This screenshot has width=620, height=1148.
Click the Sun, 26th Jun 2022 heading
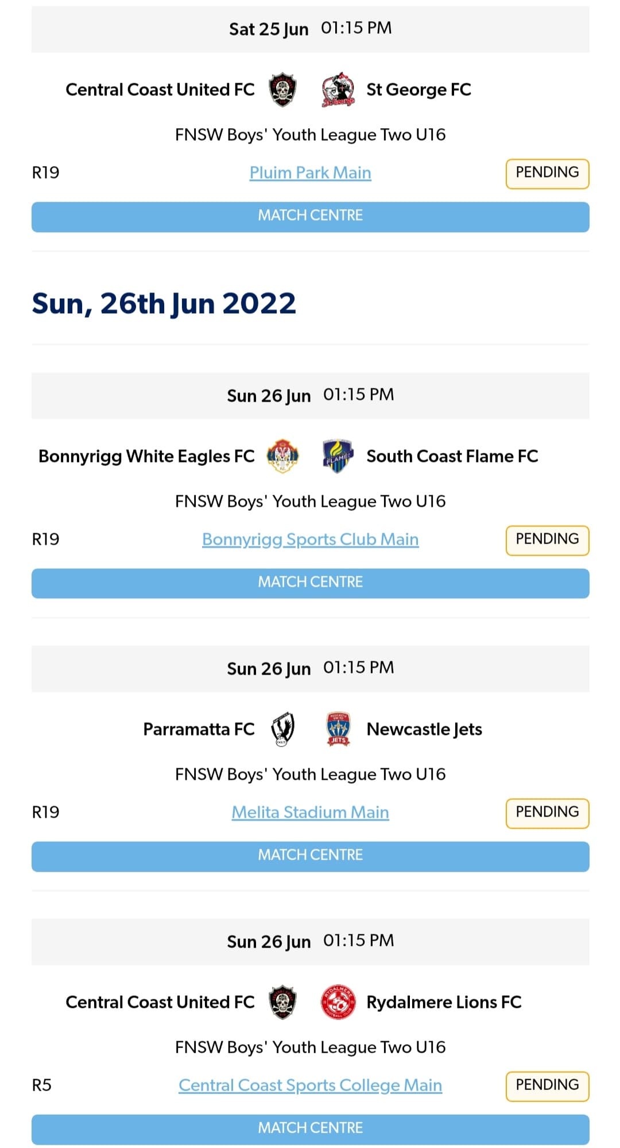click(165, 303)
